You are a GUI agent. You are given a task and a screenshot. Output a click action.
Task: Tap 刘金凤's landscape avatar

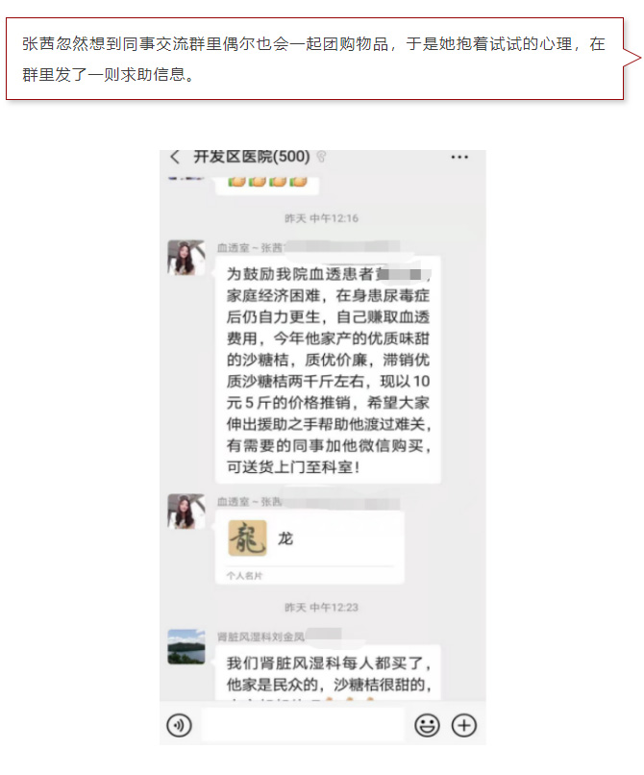(186, 646)
